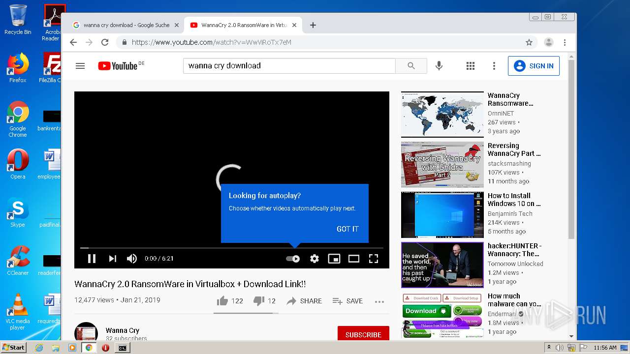Open Skype desktop shortcut

click(x=18, y=212)
